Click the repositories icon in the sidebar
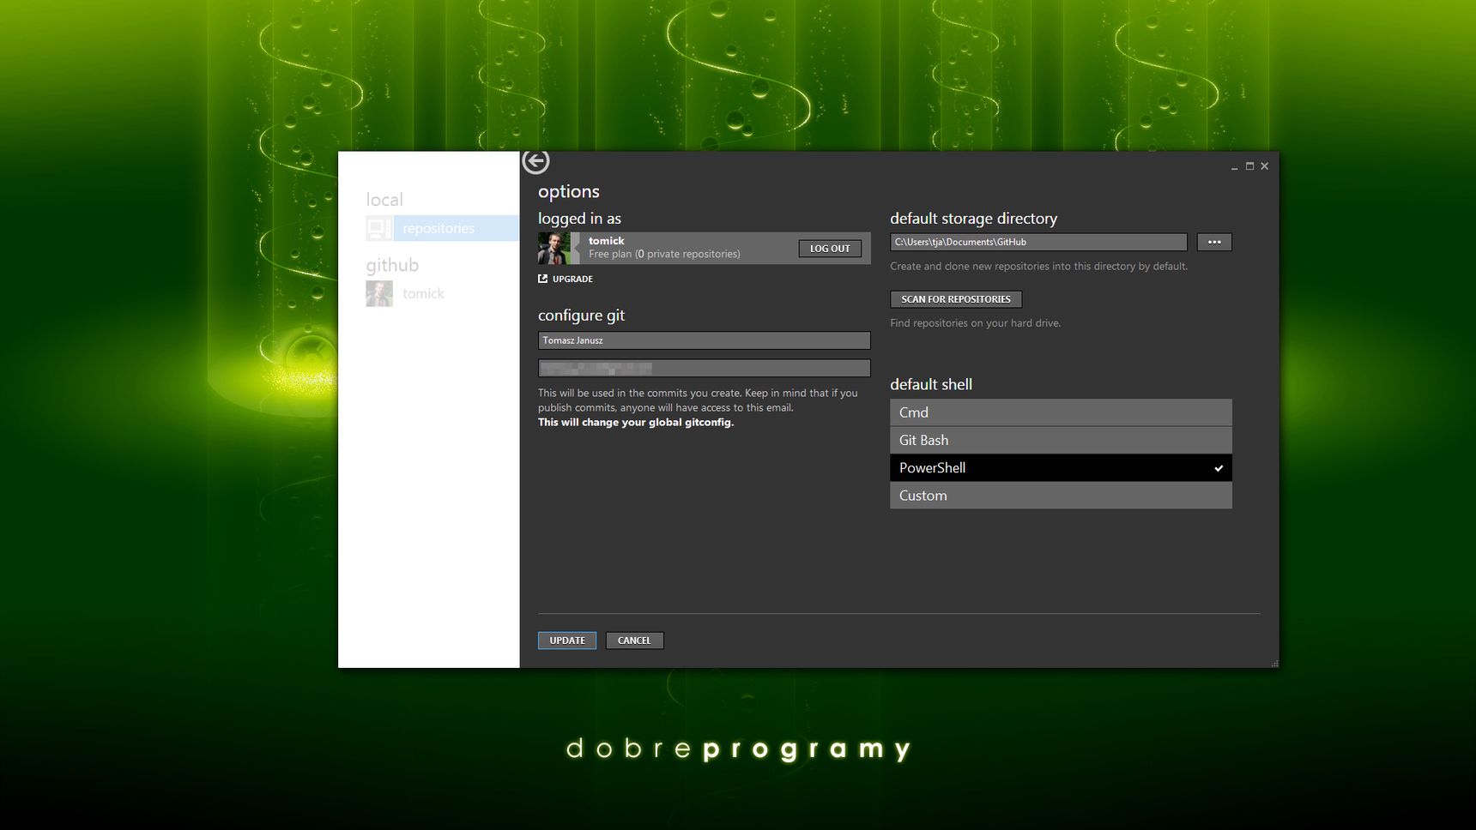The width and height of the screenshot is (1476, 830). pos(379,228)
